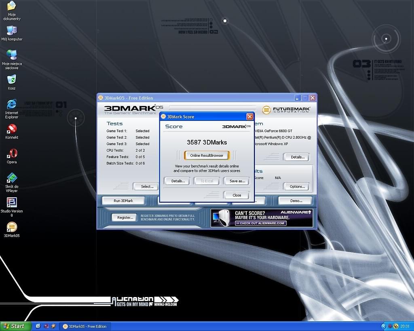Click the Feature Tests row
414x331 pixels.
126,157
